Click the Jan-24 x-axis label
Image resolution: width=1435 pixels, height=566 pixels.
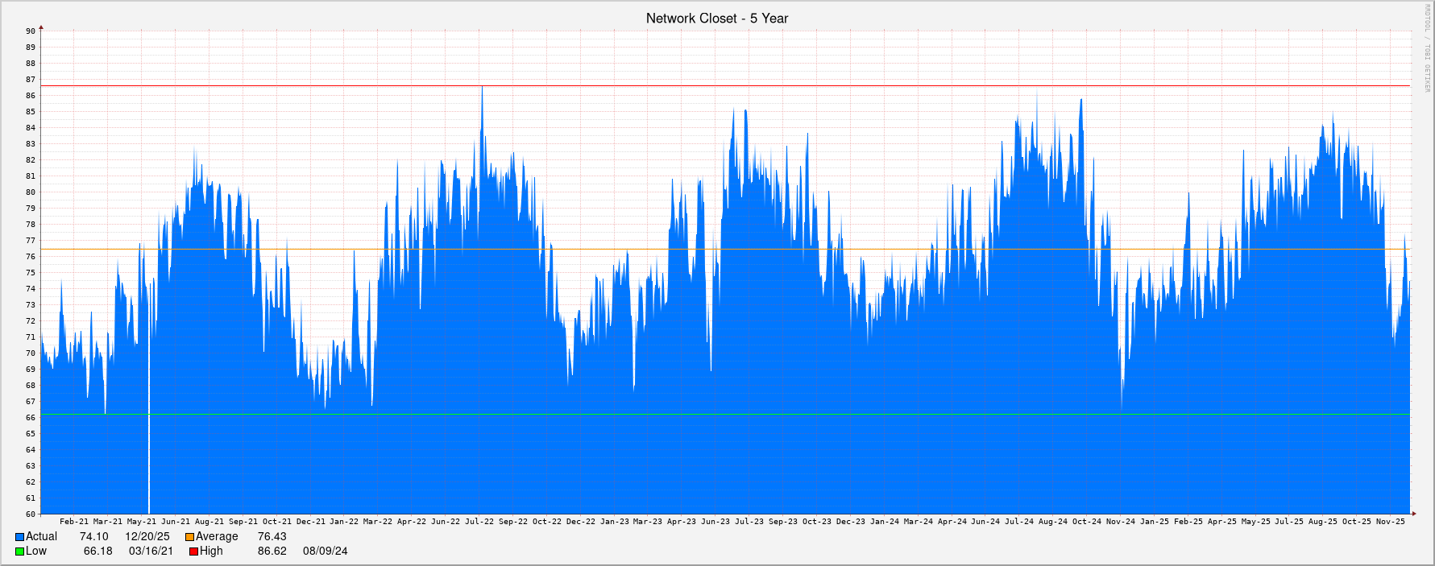pos(884,522)
